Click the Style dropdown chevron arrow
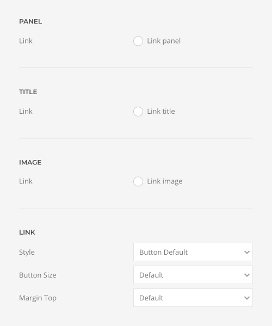Viewport: 272px width, 326px height. click(247, 252)
